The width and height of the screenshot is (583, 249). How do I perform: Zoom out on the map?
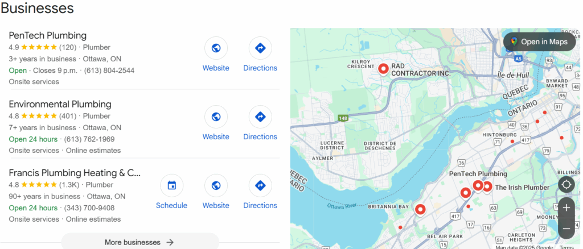[x=566, y=228]
